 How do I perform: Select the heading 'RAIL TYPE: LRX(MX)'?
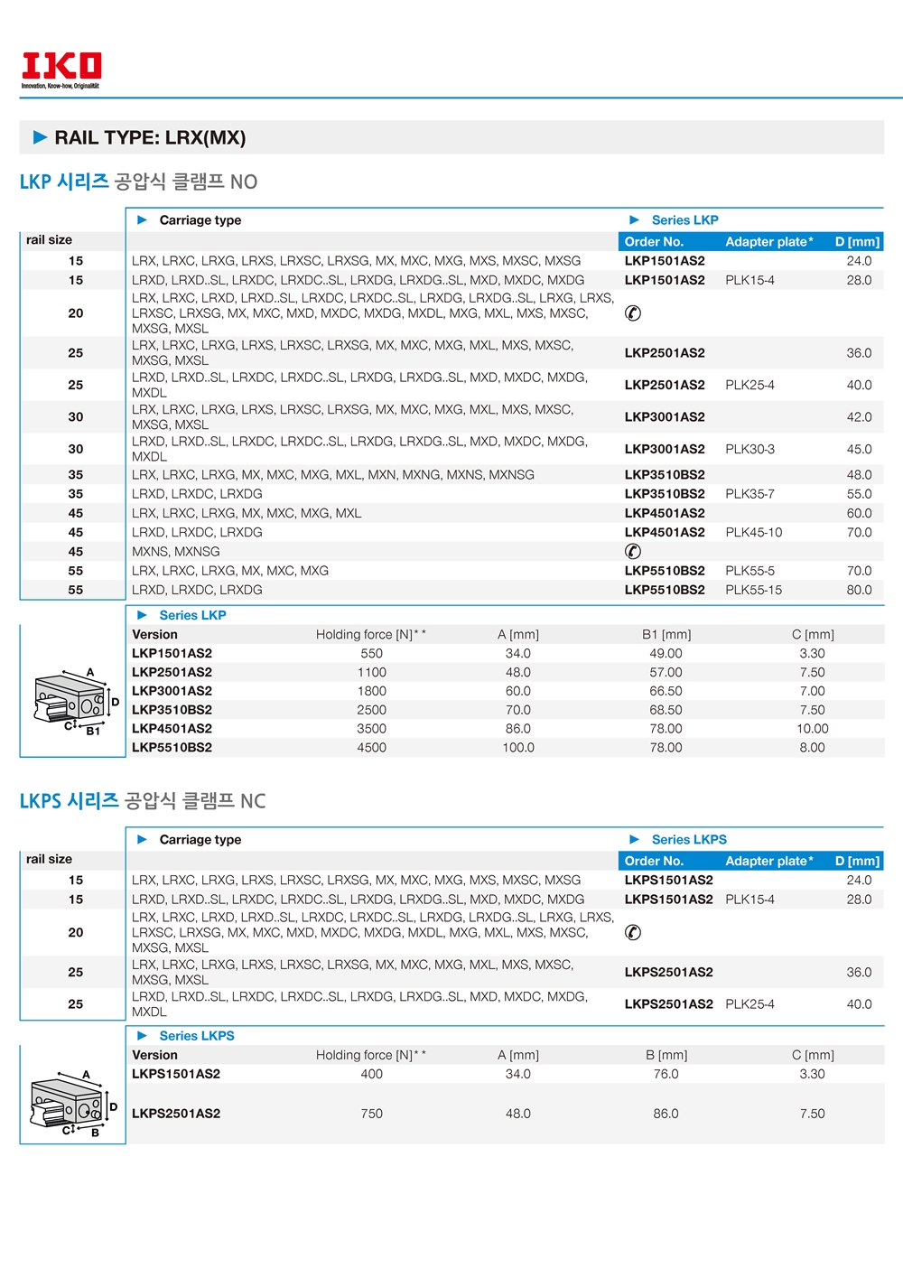[150, 137]
